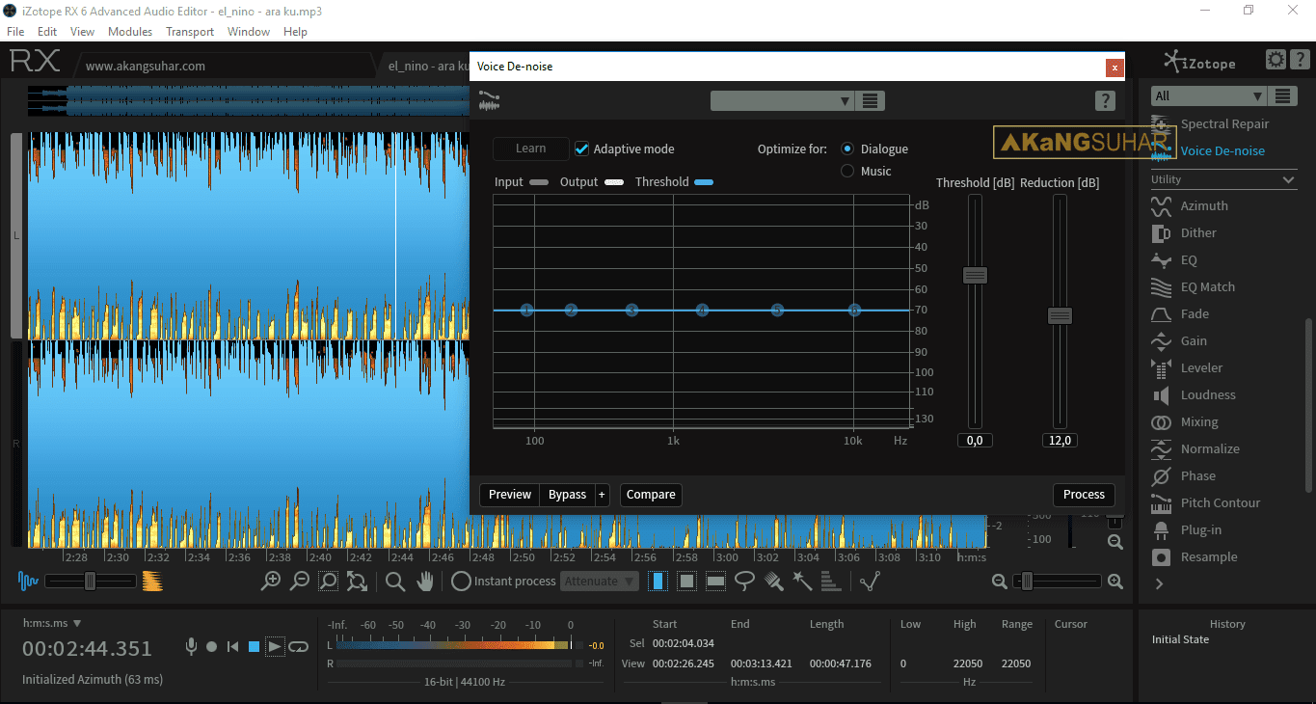1316x704 pixels.
Task: Open the Voice De-noise preset list menu
Action: (x=870, y=100)
